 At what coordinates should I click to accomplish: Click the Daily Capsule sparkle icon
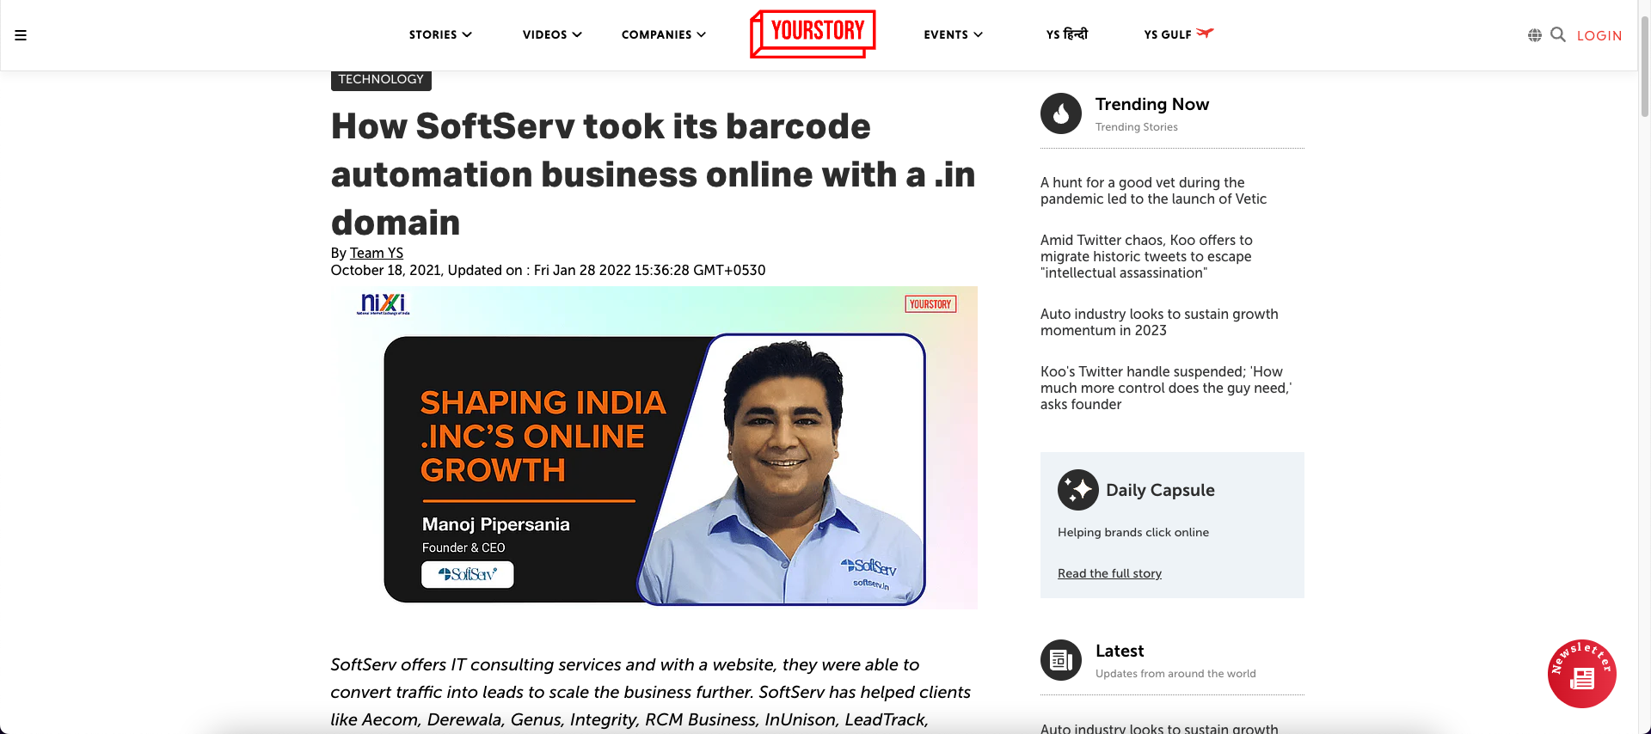tap(1078, 490)
